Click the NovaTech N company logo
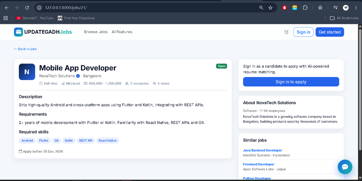 (x=27, y=72)
